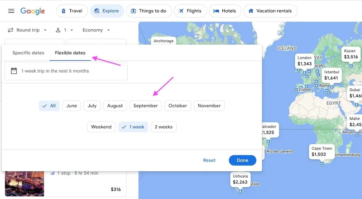This screenshot has width=362, height=199.
Task: Click the Done button
Action: (x=243, y=160)
